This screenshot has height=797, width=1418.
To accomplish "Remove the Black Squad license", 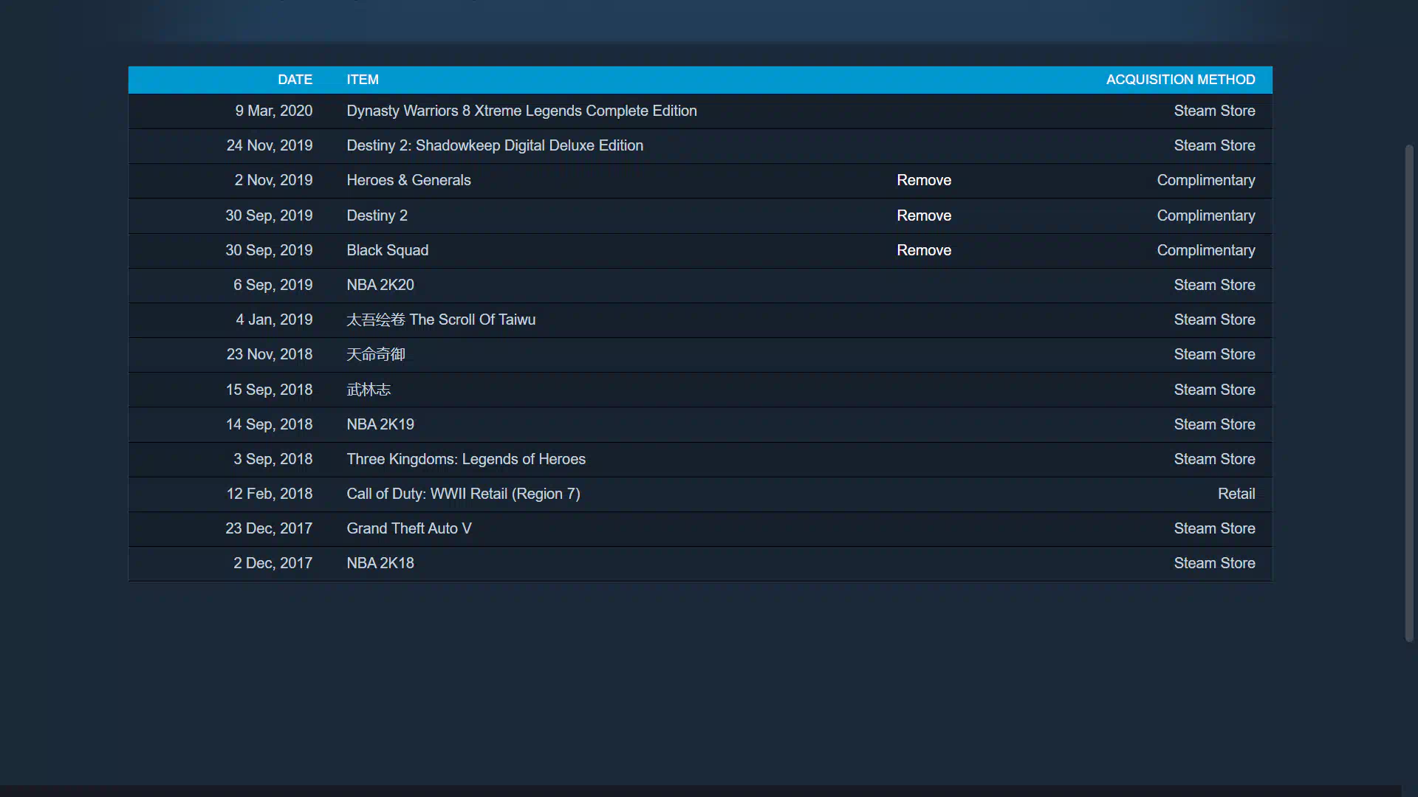I will (x=923, y=250).
